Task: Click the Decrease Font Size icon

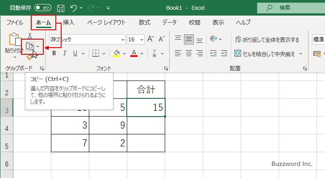Action: (162, 39)
